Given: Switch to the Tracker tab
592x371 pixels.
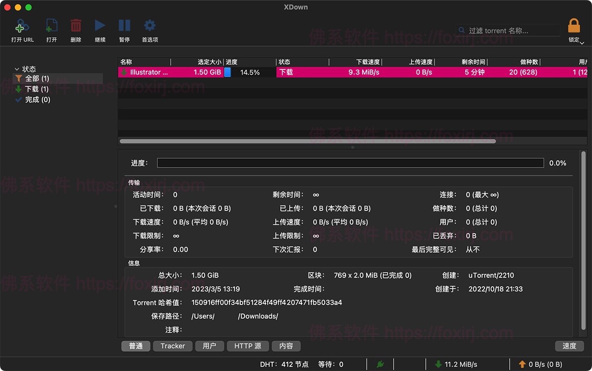Looking at the screenshot, I should click(x=172, y=346).
